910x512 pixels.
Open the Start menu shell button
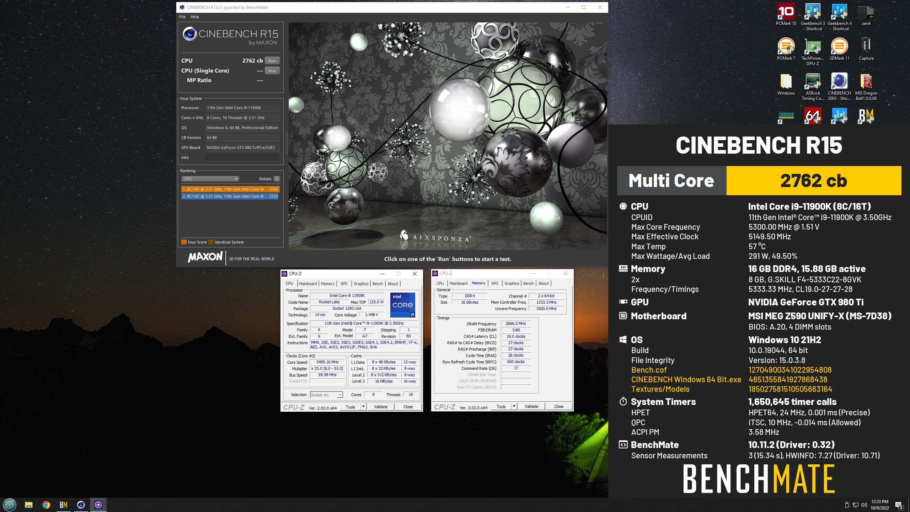[x=10, y=505]
